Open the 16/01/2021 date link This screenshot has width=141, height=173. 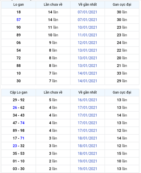pyautogui.click(x=87, y=100)
